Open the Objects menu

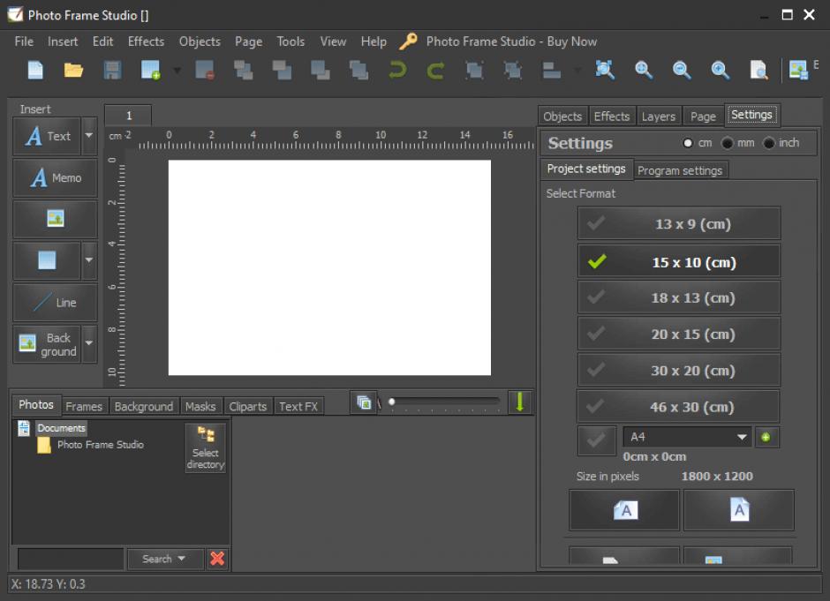click(x=200, y=41)
